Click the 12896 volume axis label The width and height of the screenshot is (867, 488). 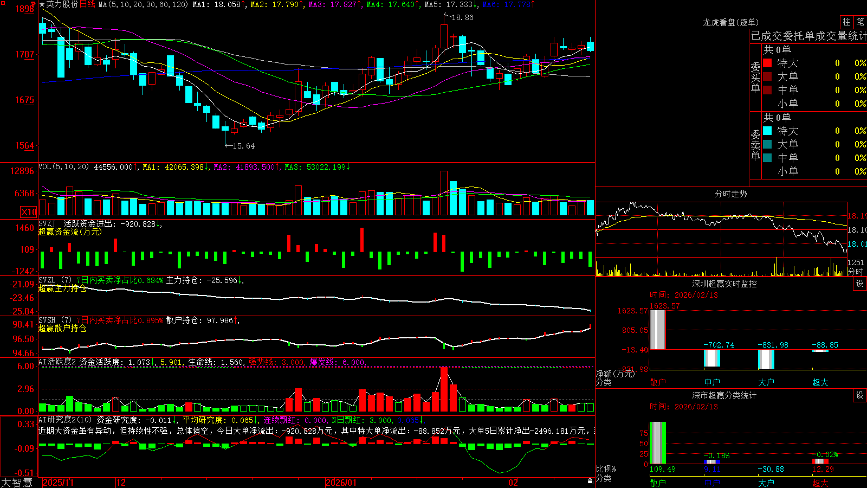click(22, 171)
